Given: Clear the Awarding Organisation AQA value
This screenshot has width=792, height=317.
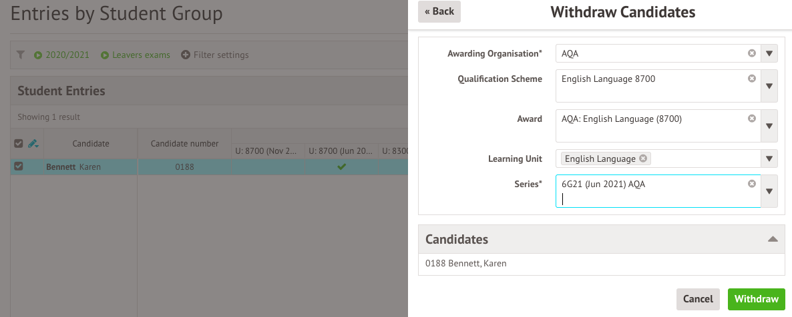Looking at the screenshot, I should pyautogui.click(x=752, y=53).
